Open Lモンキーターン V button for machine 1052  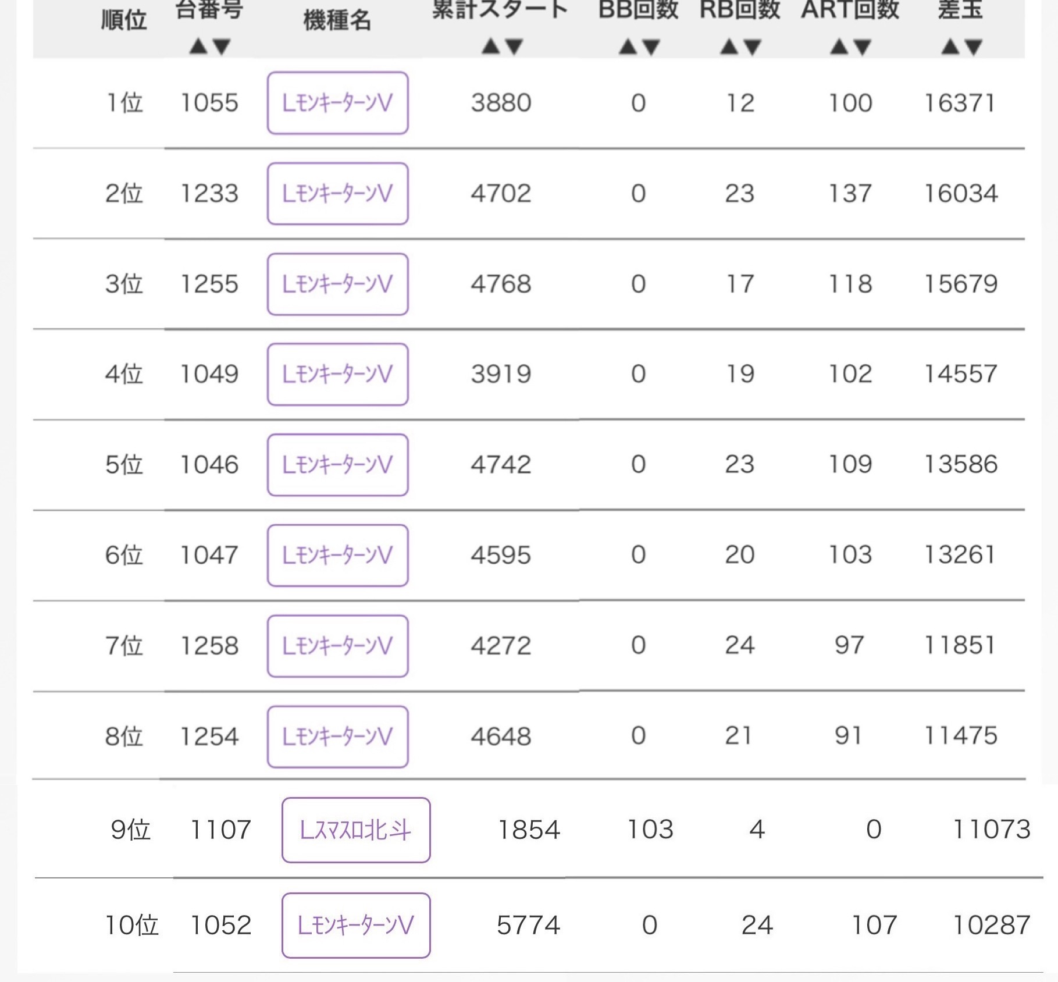tap(356, 925)
